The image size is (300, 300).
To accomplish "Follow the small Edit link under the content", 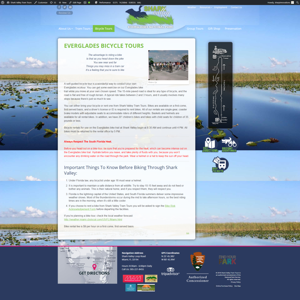I will (188, 233).
